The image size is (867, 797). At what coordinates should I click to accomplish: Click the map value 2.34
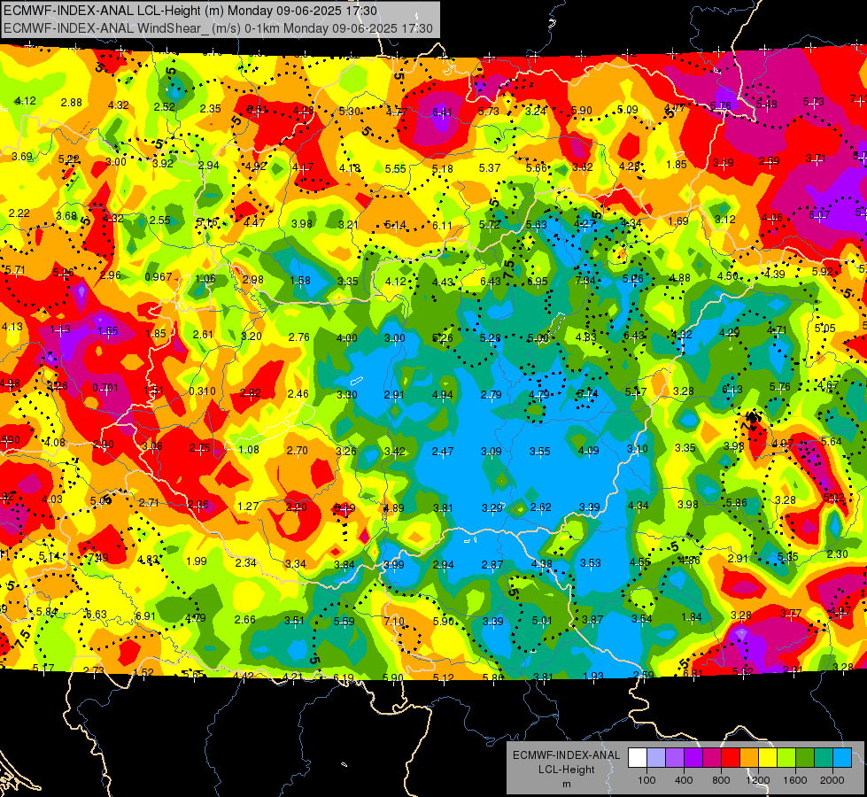[245, 562]
